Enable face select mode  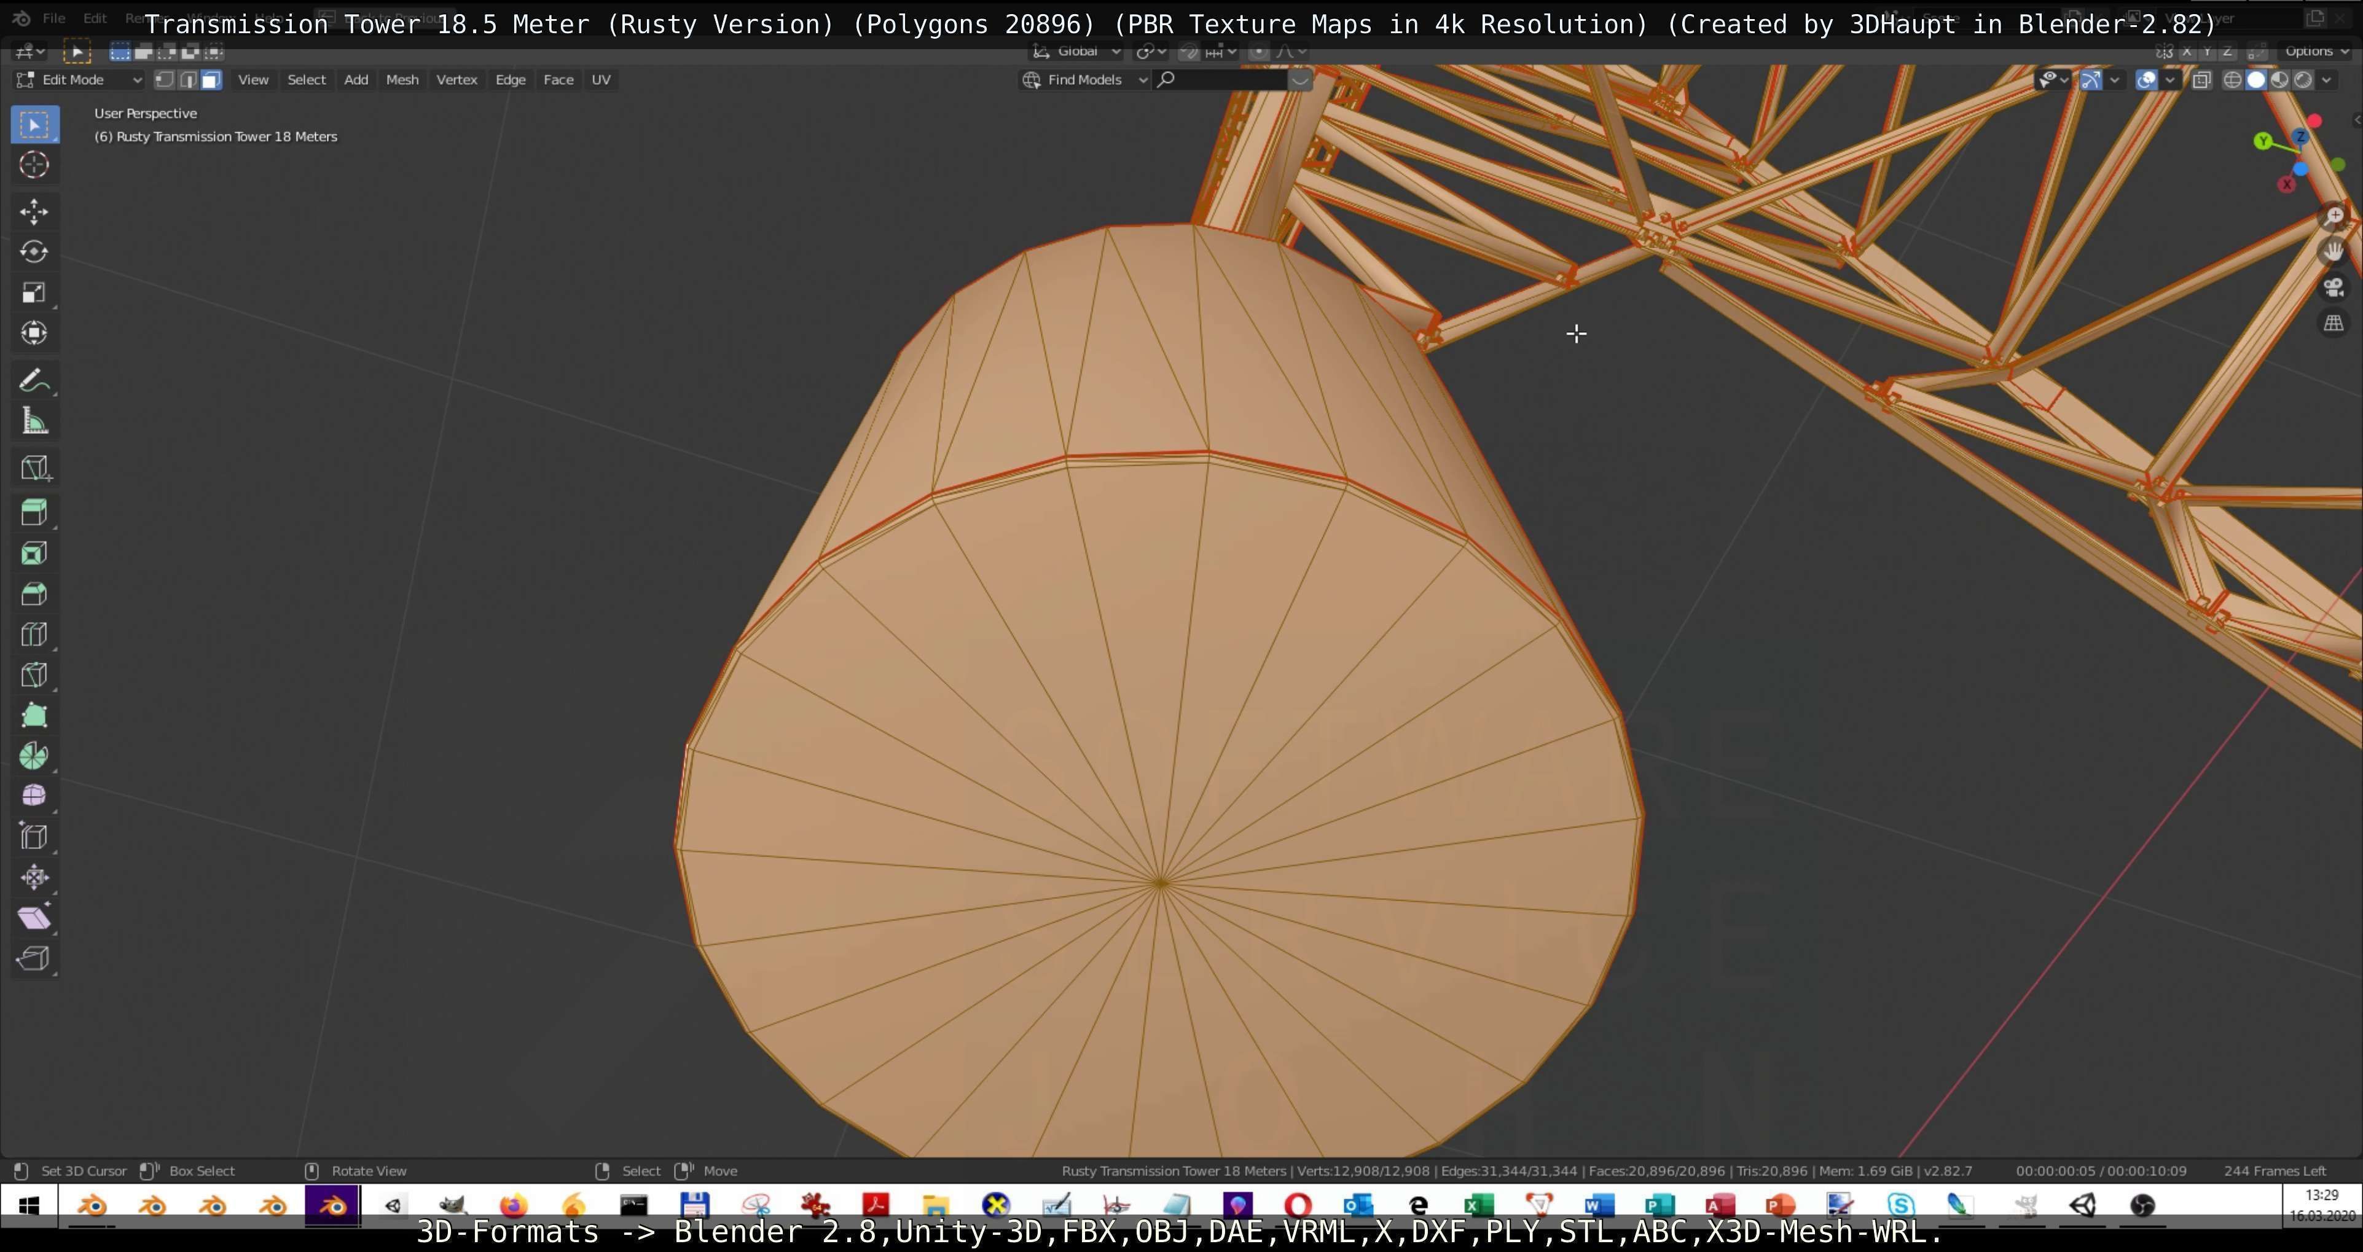coord(212,80)
